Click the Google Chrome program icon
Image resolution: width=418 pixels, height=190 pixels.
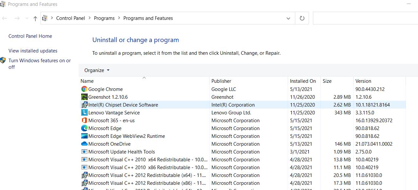coord(84,89)
